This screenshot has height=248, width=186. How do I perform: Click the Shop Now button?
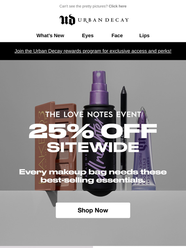93,210
